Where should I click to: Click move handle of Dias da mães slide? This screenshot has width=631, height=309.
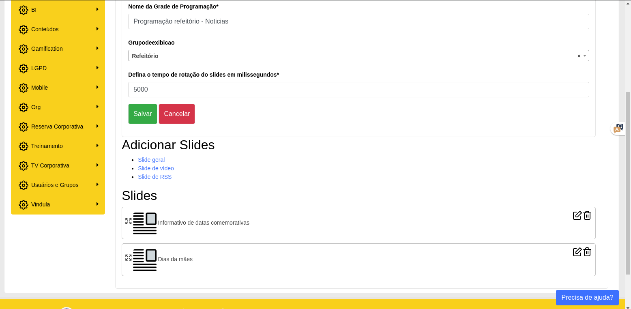(x=129, y=257)
